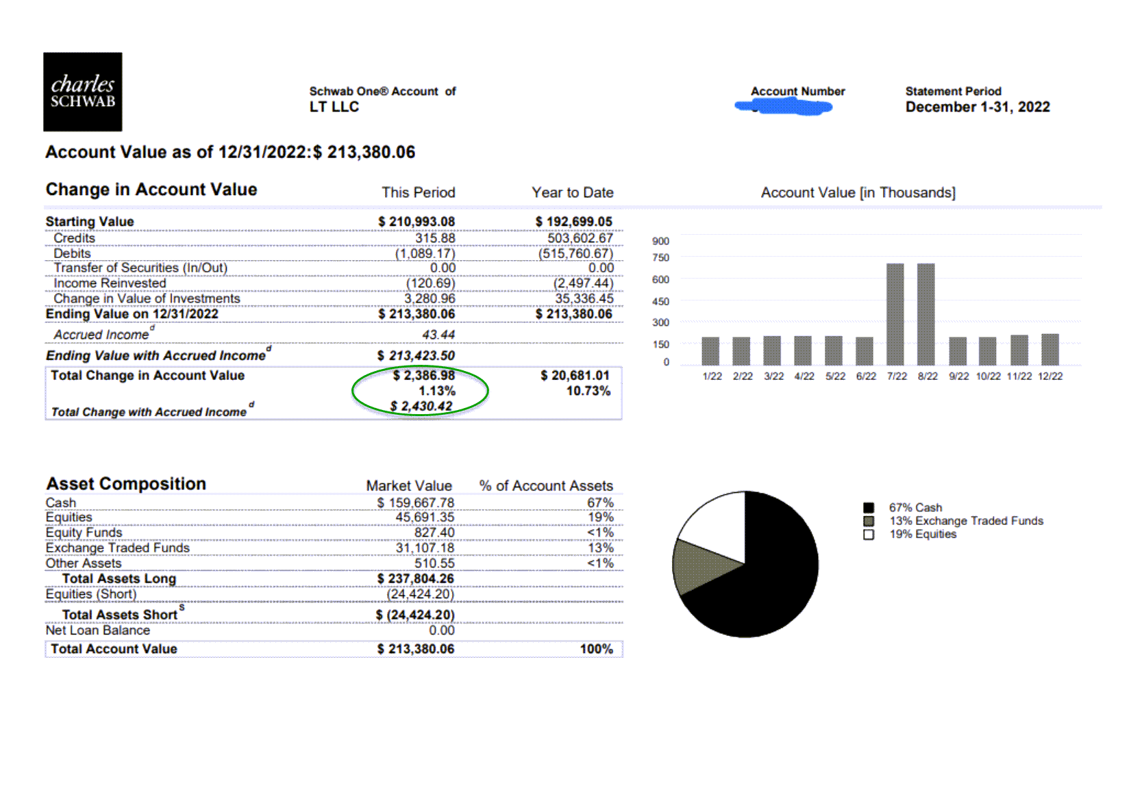Click the circled $2,386.98 total change value
Screen dimensions: 1144x794
click(424, 376)
